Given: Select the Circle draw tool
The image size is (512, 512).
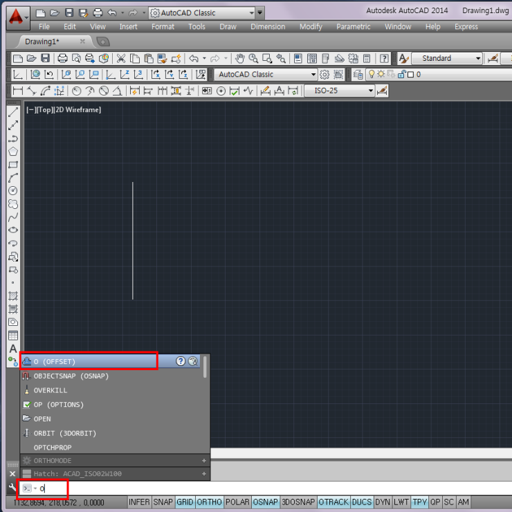Looking at the screenshot, I should 13,191.
